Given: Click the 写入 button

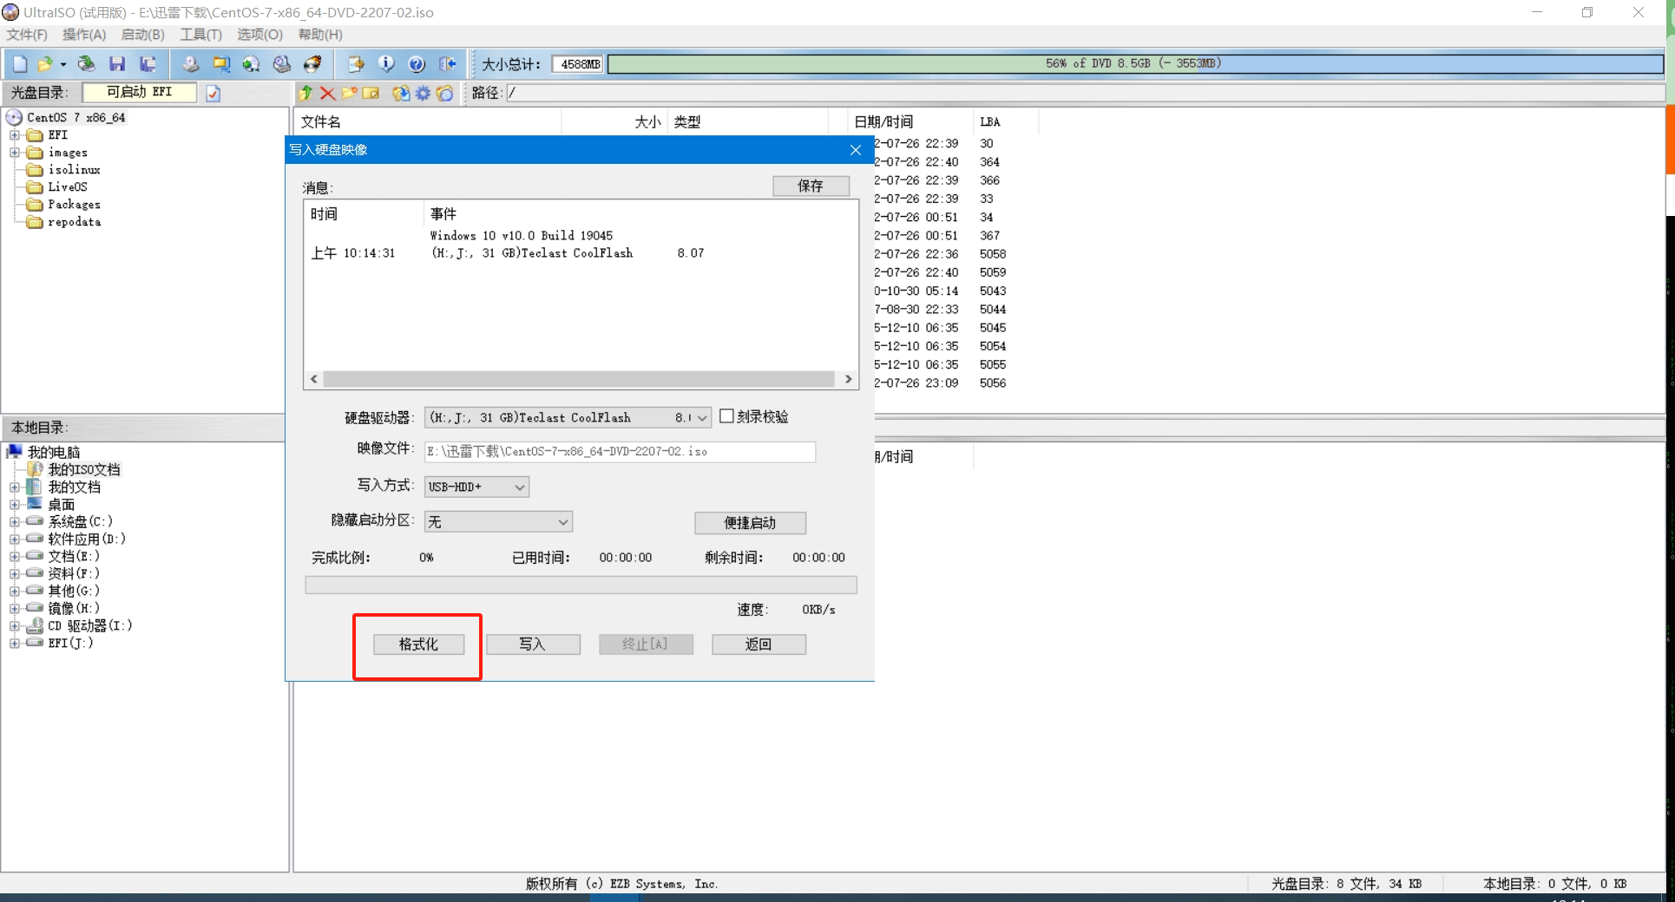Looking at the screenshot, I should 532,644.
